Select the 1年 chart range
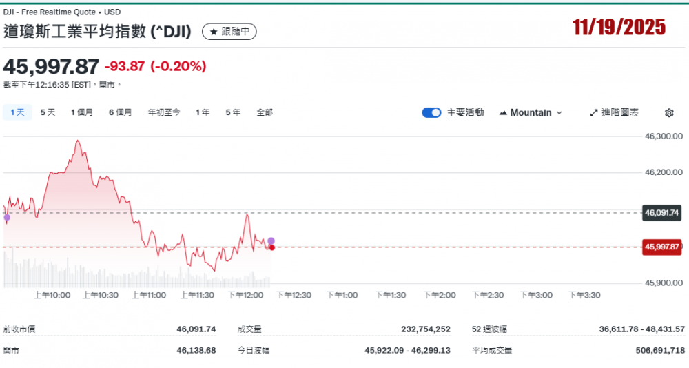This screenshot has width=689, height=368. (x=203, y=112)
